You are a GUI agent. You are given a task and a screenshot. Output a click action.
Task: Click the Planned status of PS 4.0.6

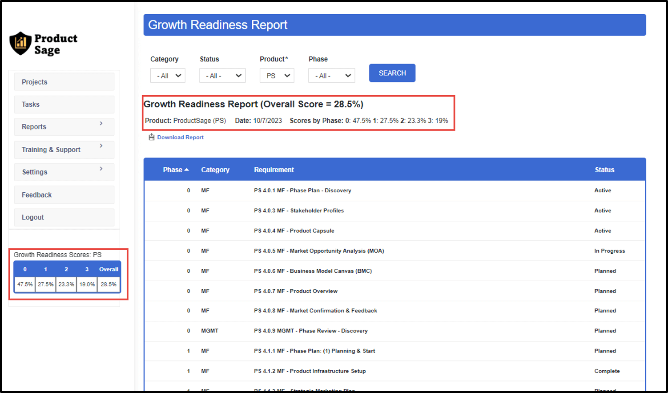(605, 271)
